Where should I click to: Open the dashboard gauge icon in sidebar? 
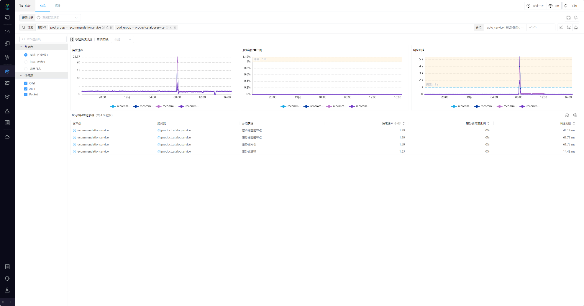tap(7, 32)
